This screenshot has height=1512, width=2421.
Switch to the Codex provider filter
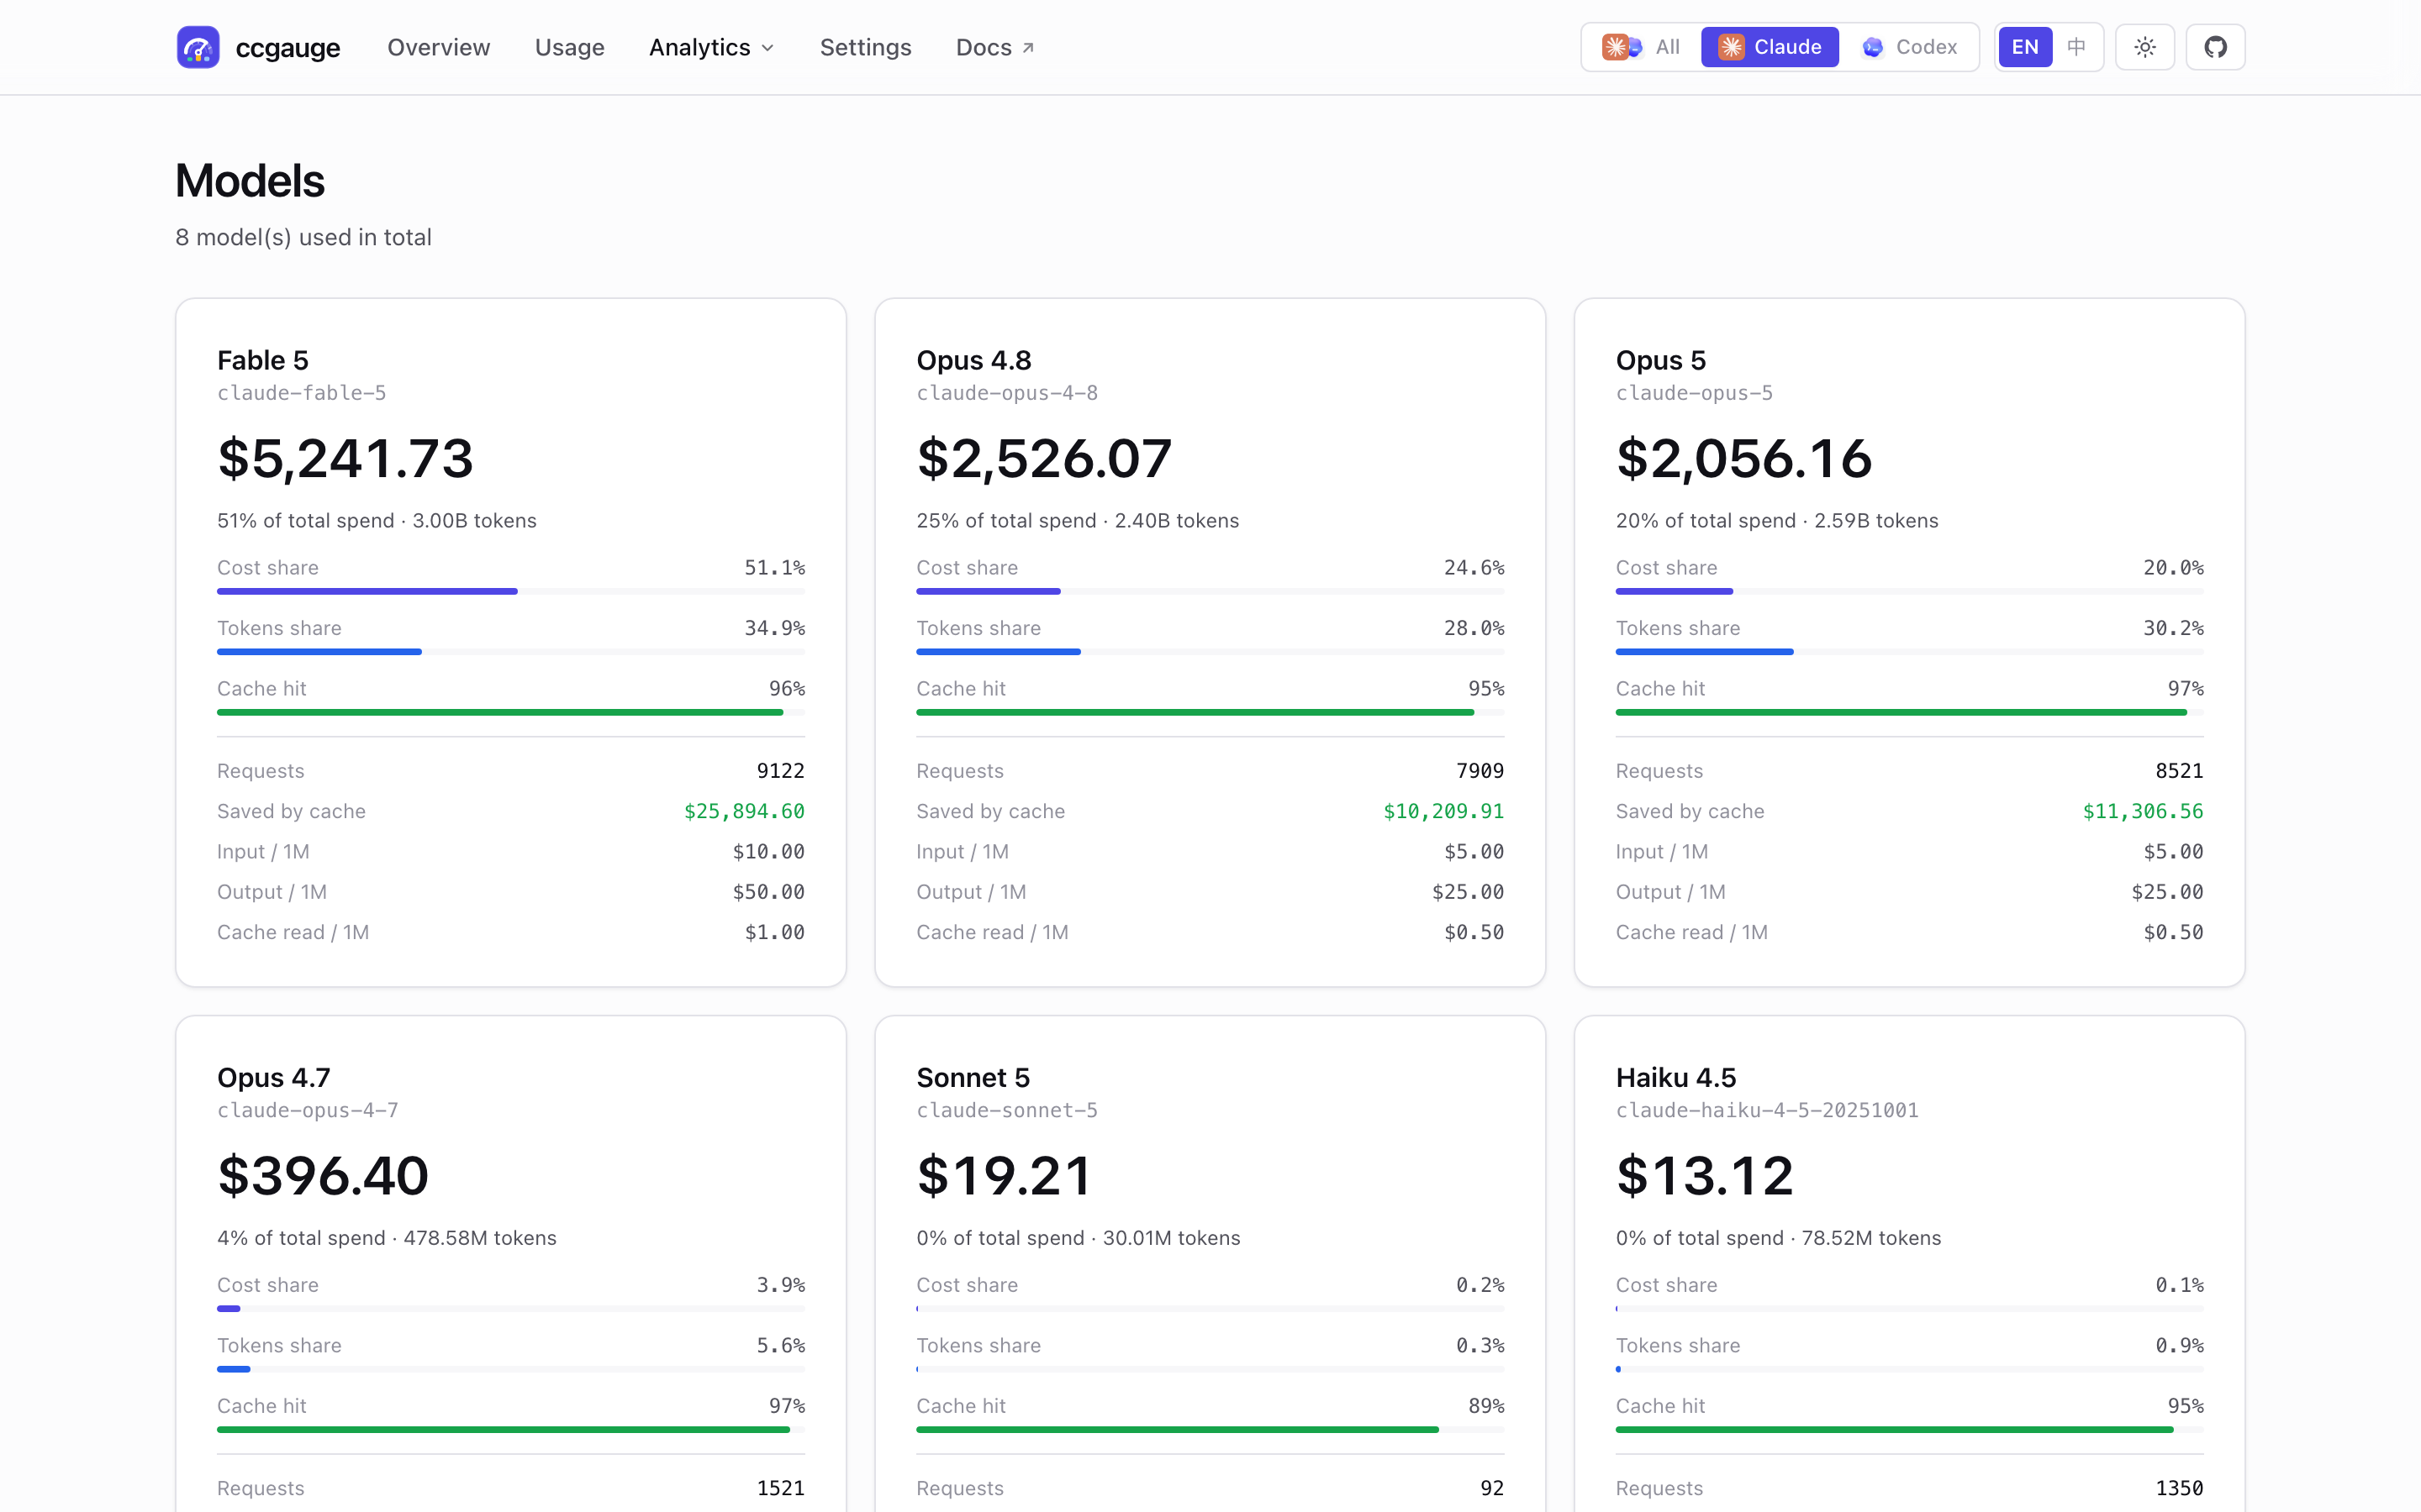pos(1909,47)
